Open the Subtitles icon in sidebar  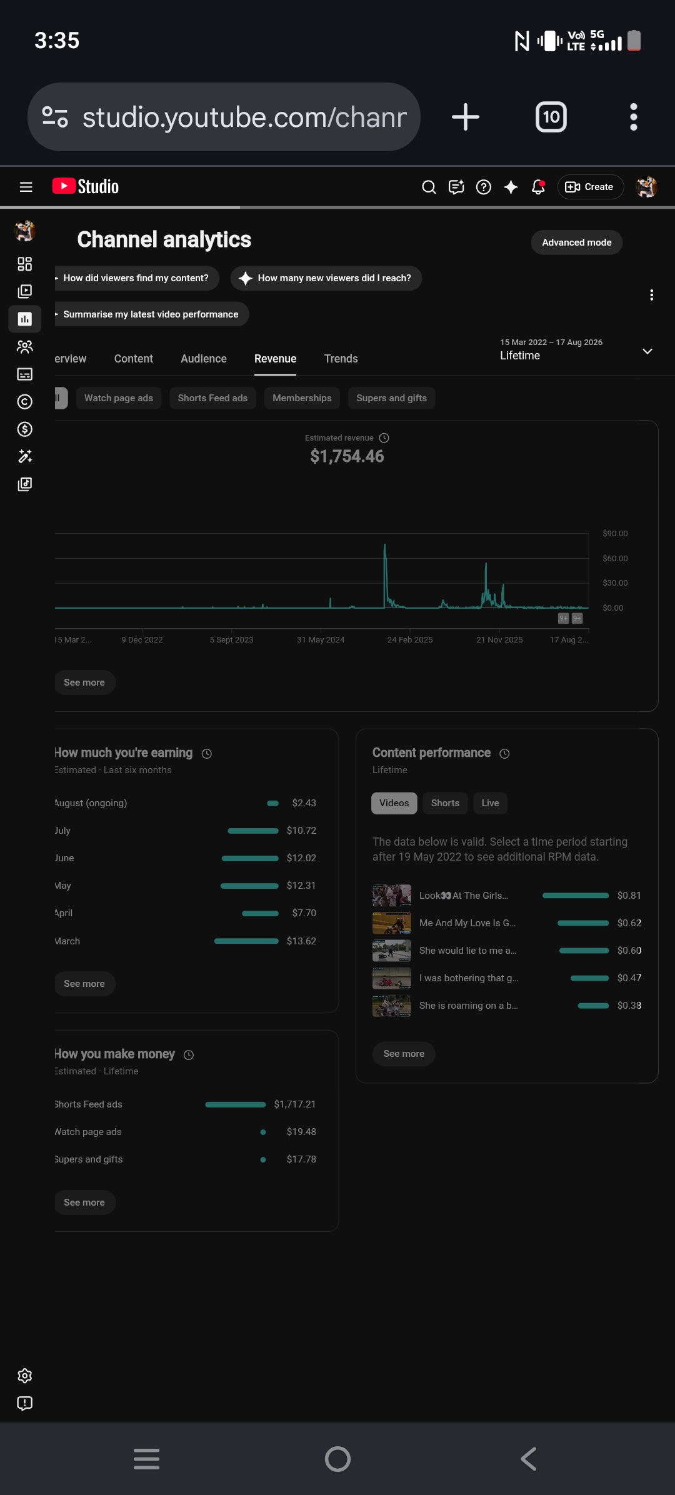[24, 374]
